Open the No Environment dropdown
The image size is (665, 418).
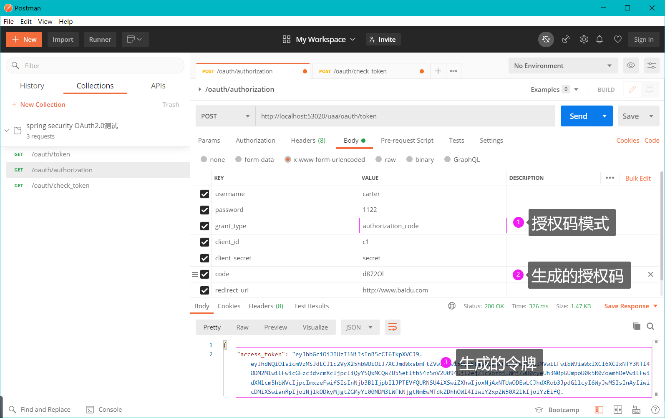(563, 65)
